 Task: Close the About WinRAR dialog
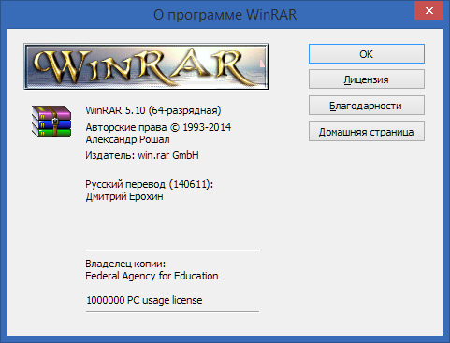click(429, 11)
